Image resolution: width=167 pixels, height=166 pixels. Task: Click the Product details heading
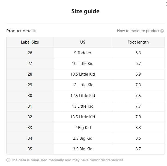pyautogui.click(x=21, y=31)
